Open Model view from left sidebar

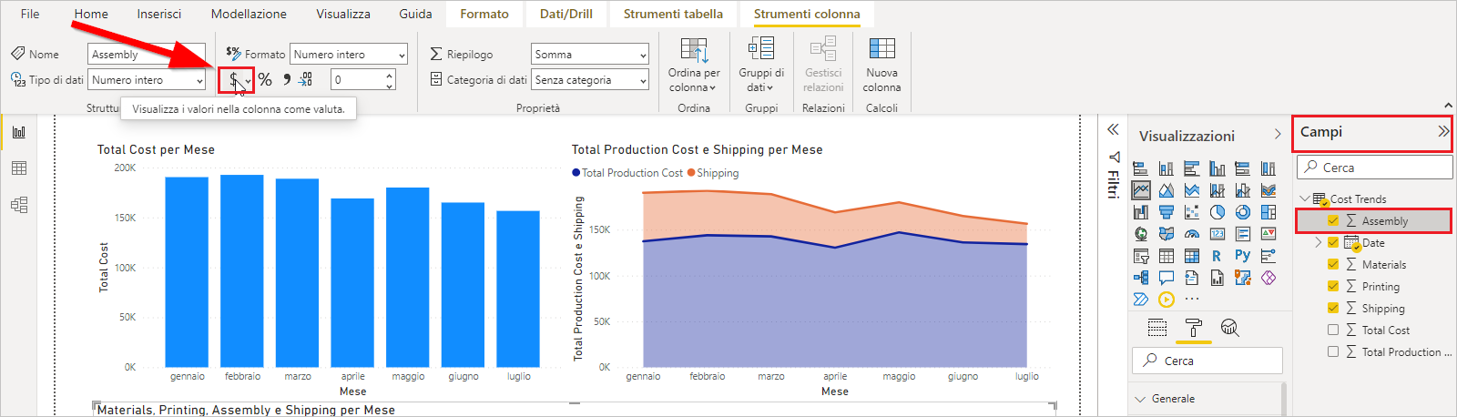point(19,205)
